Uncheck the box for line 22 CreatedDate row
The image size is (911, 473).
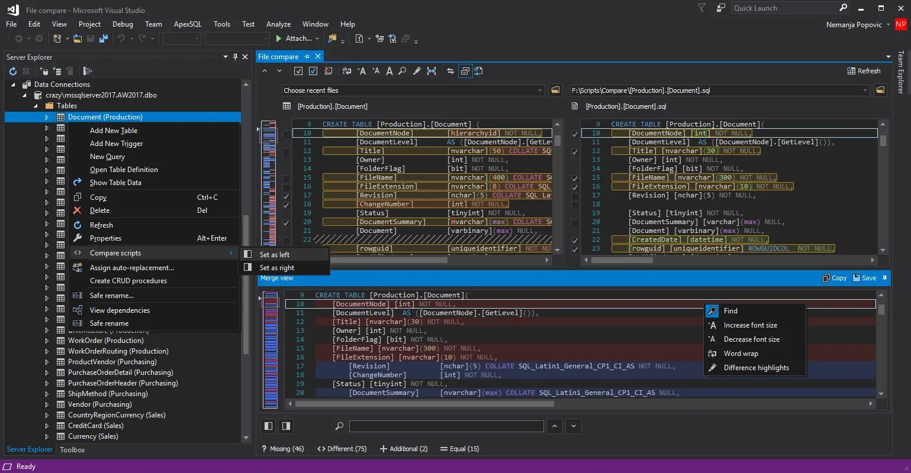(x=575, y=241)
